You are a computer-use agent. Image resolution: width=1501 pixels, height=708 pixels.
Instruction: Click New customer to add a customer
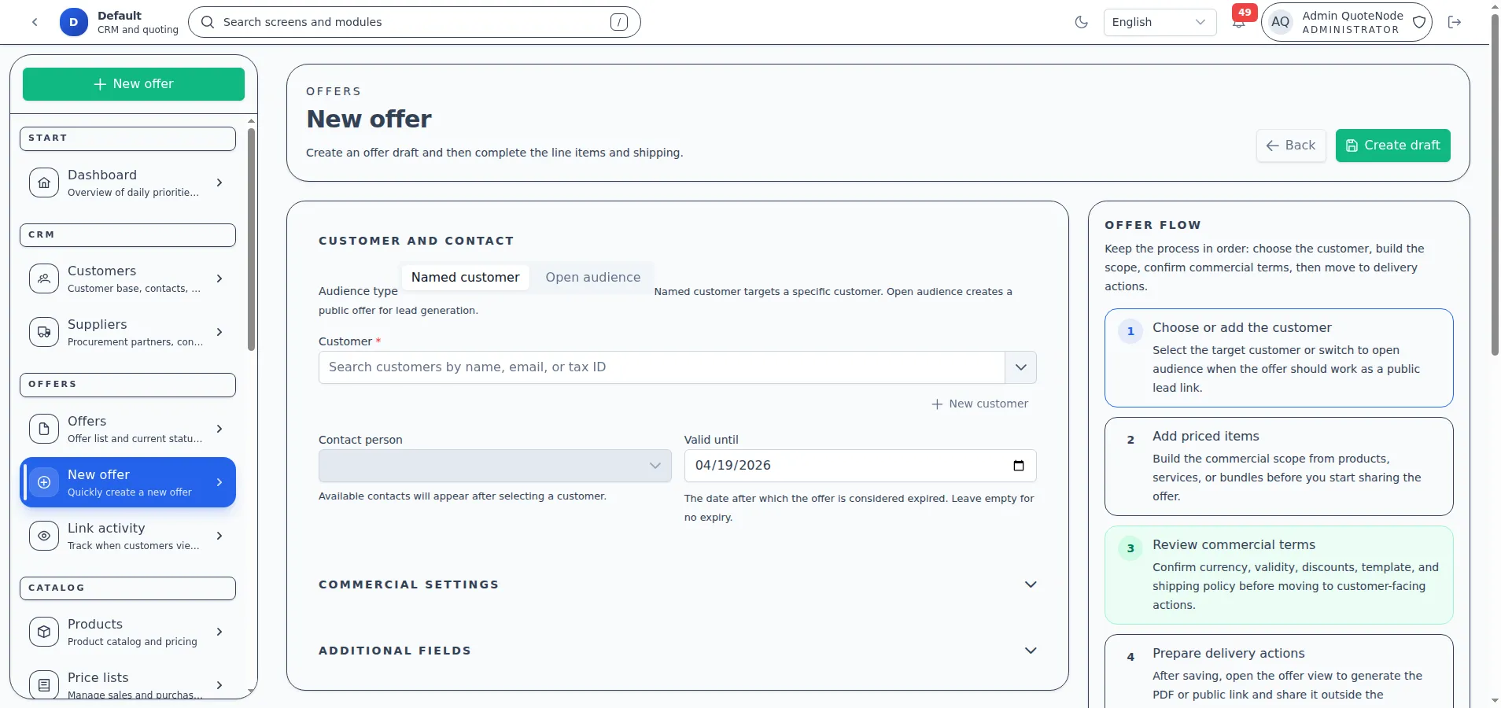pyautogui.click(x=980, y=404)
